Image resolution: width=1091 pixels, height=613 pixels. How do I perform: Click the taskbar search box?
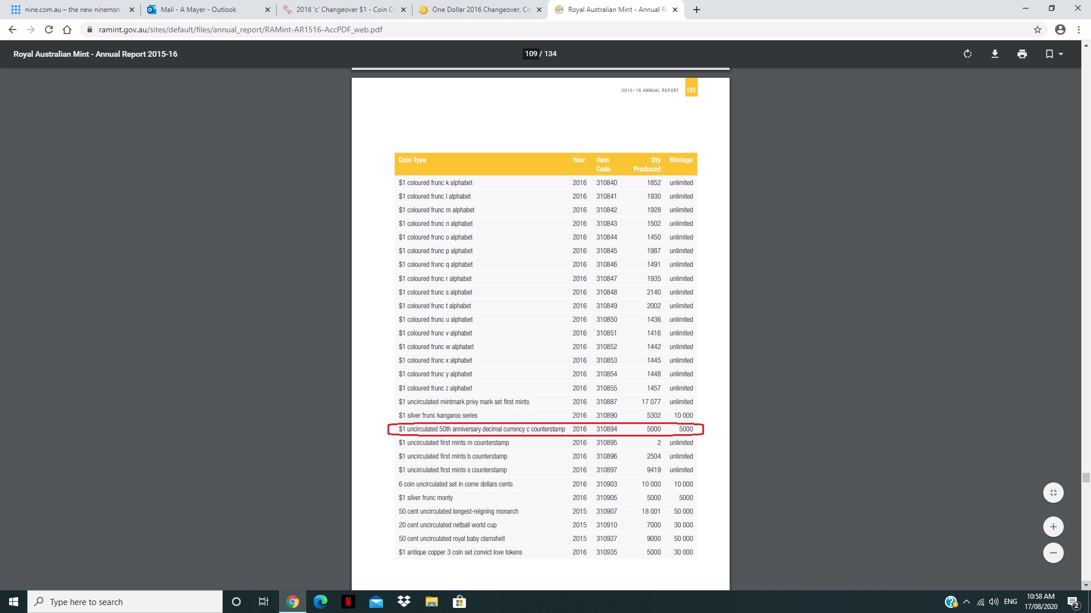[x=125, y=602]
